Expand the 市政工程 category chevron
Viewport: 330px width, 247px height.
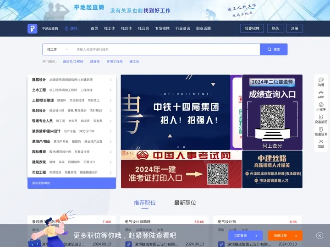[x=111, y=172]
